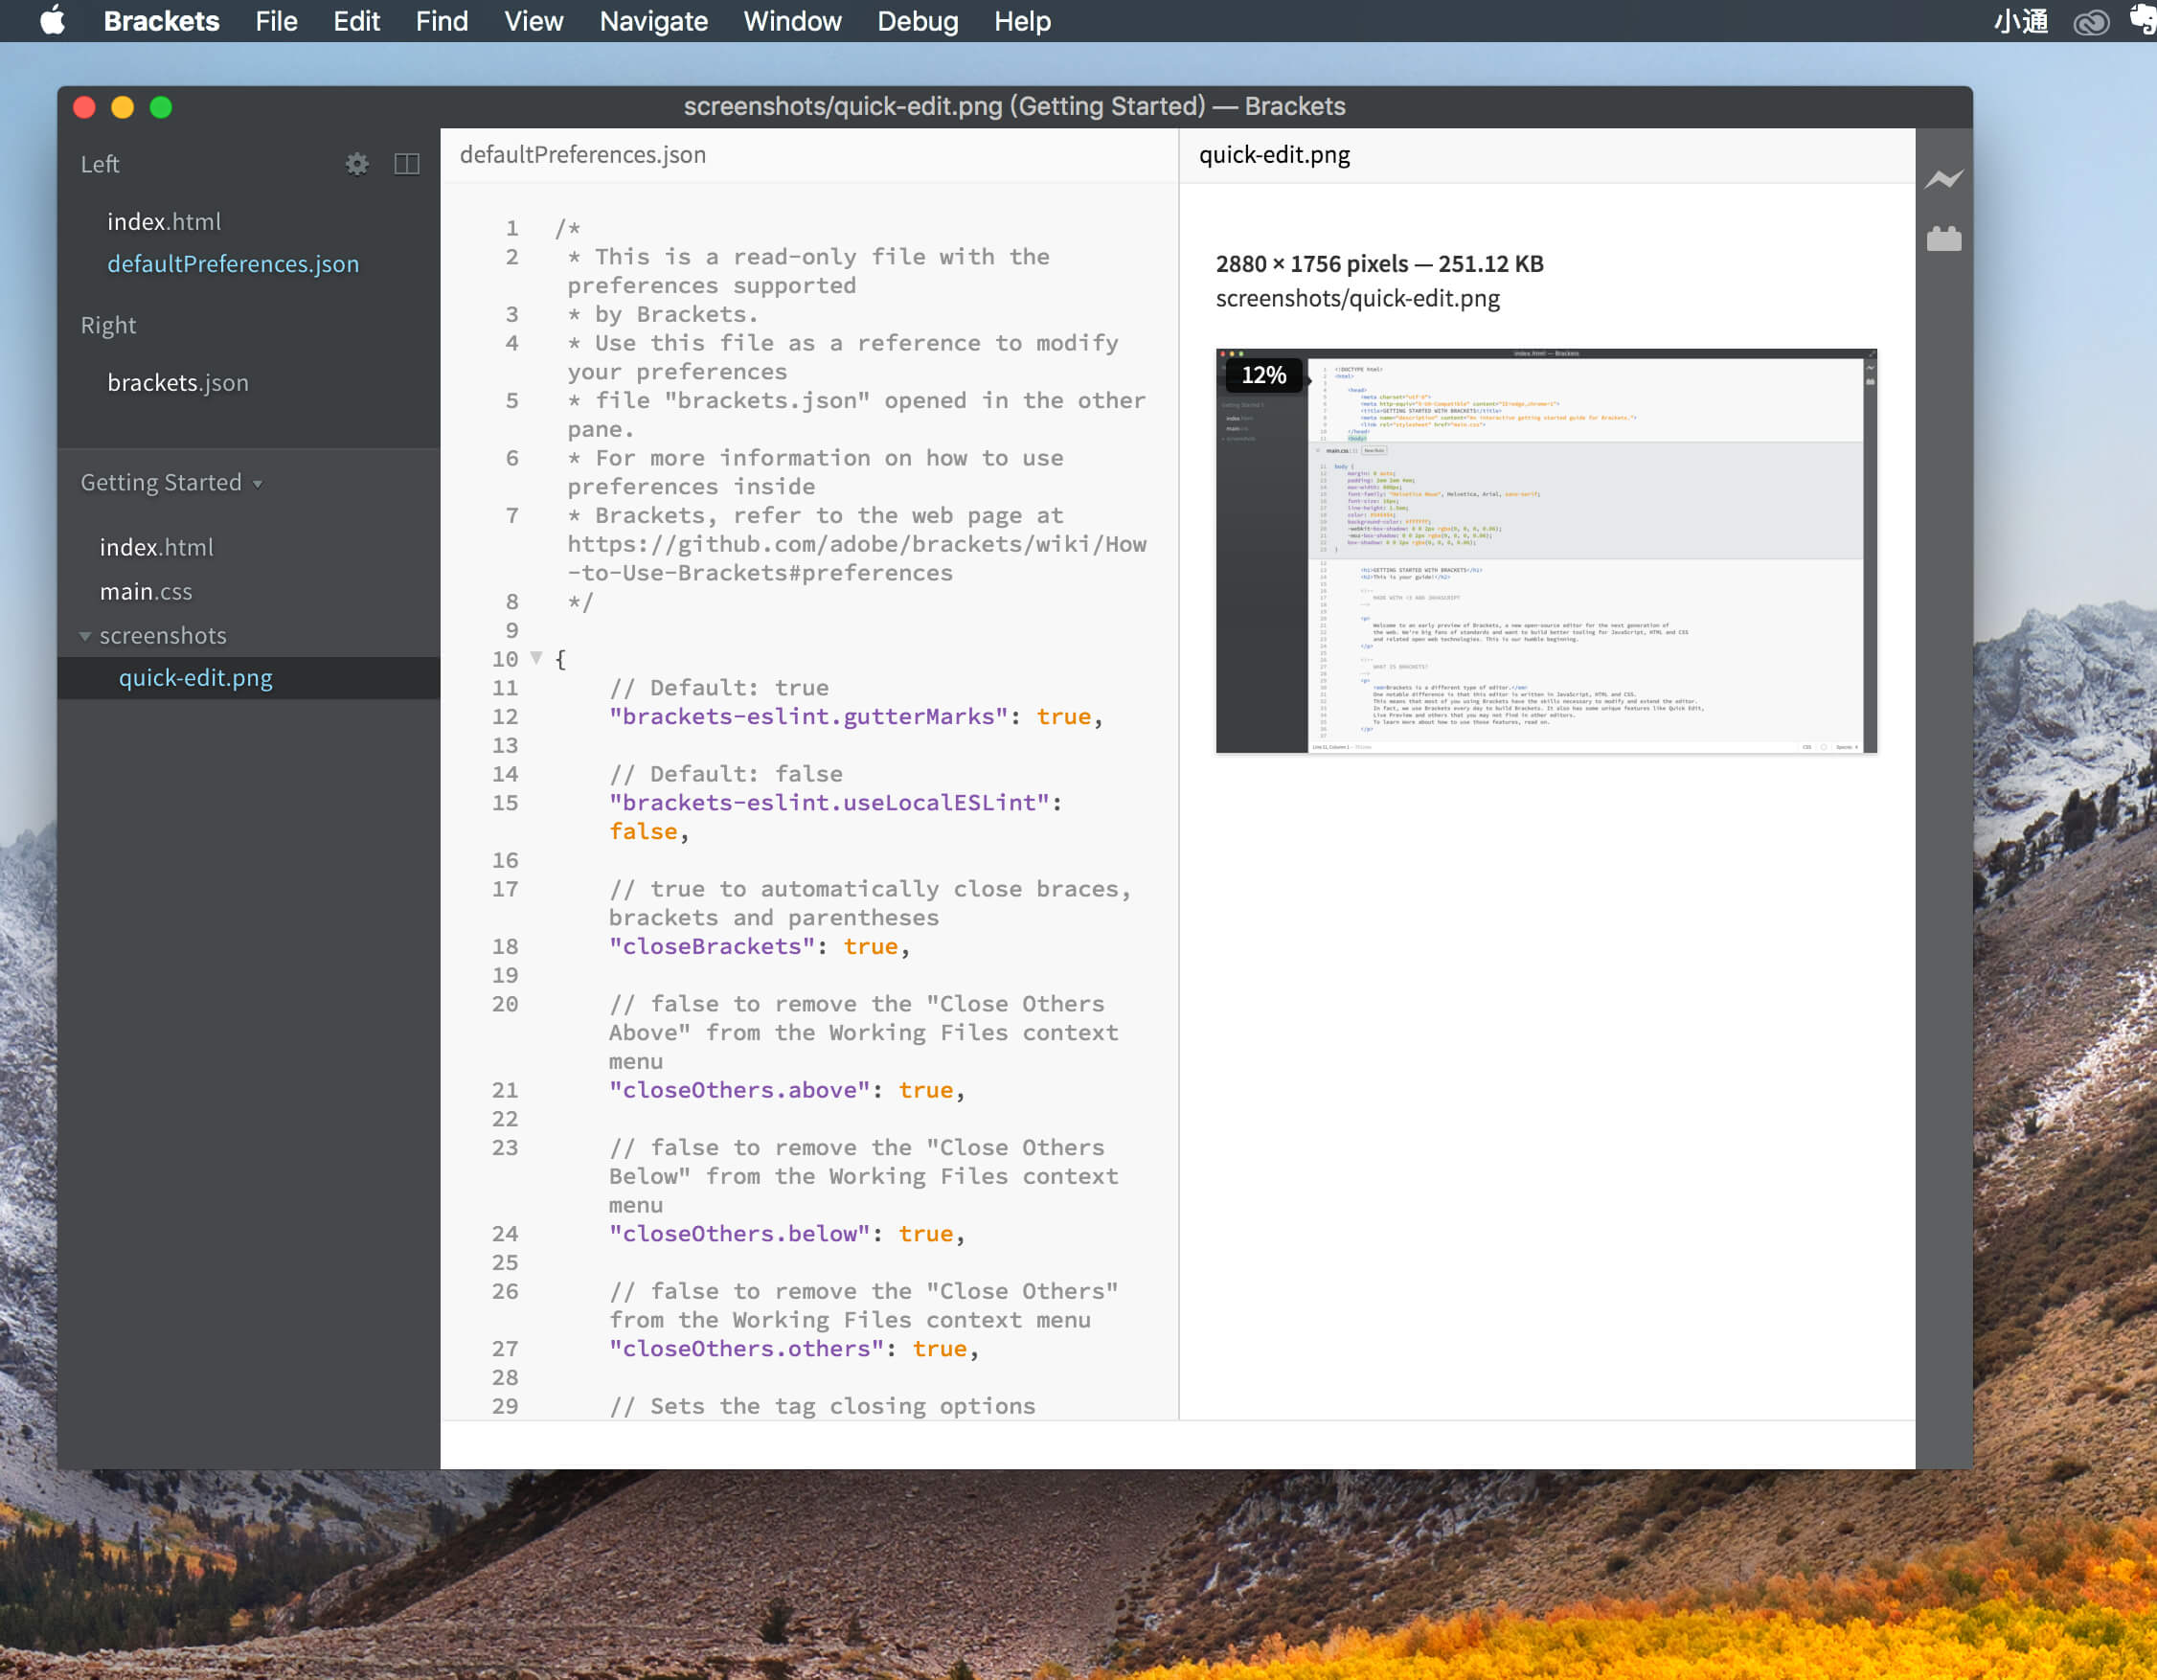The image size is (2157, 1680).
Task: Click the "closeOthers.below" key
Action: [x=739, y=1234]
